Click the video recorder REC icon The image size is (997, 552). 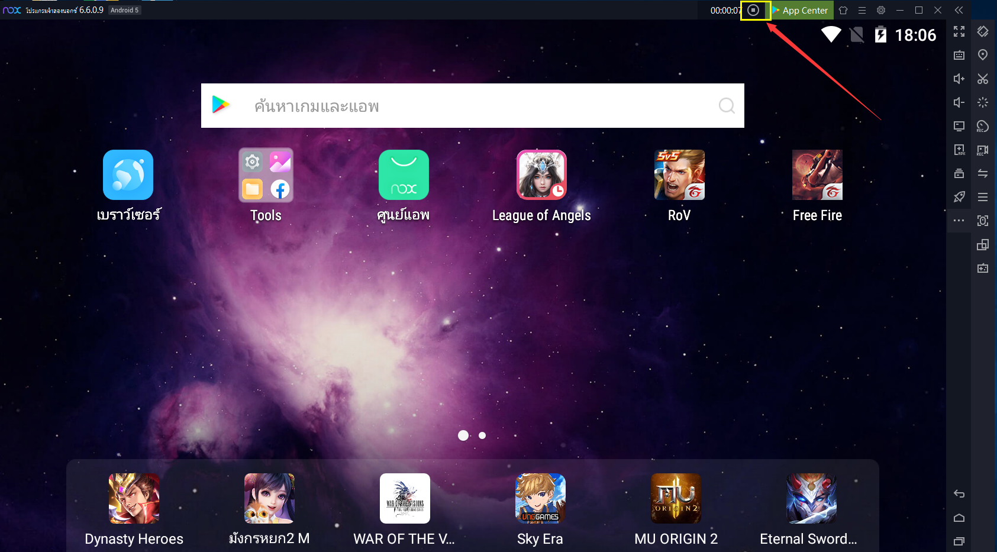click(983, 150)
